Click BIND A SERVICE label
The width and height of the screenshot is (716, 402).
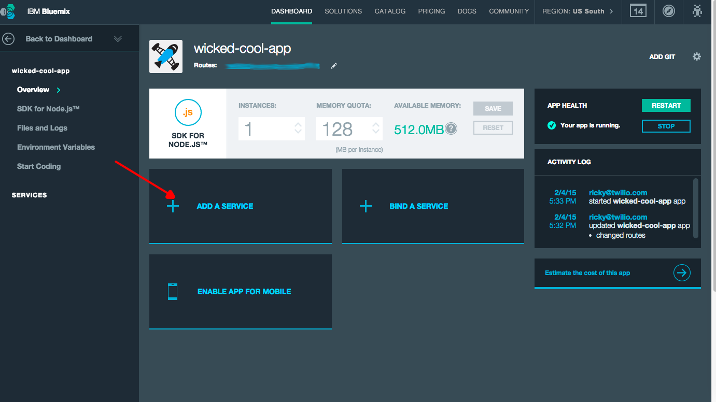[x=419, y=206]
